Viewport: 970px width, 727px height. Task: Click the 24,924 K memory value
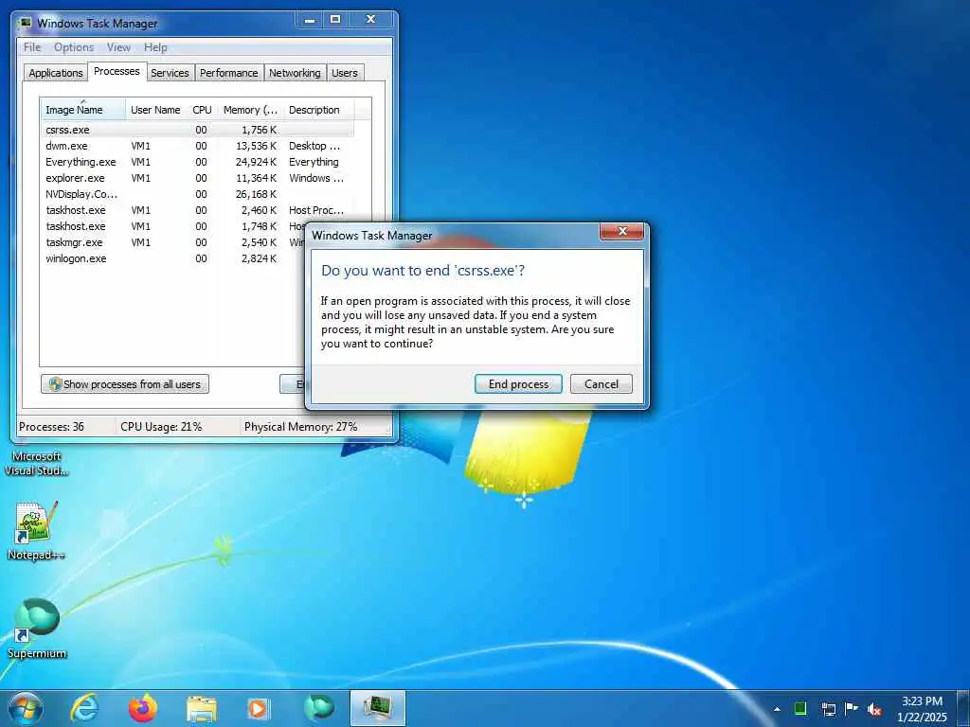(x=256, y=162)
